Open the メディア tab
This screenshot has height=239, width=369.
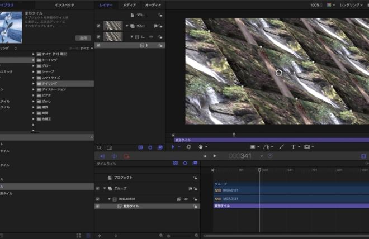coord(129,4)
